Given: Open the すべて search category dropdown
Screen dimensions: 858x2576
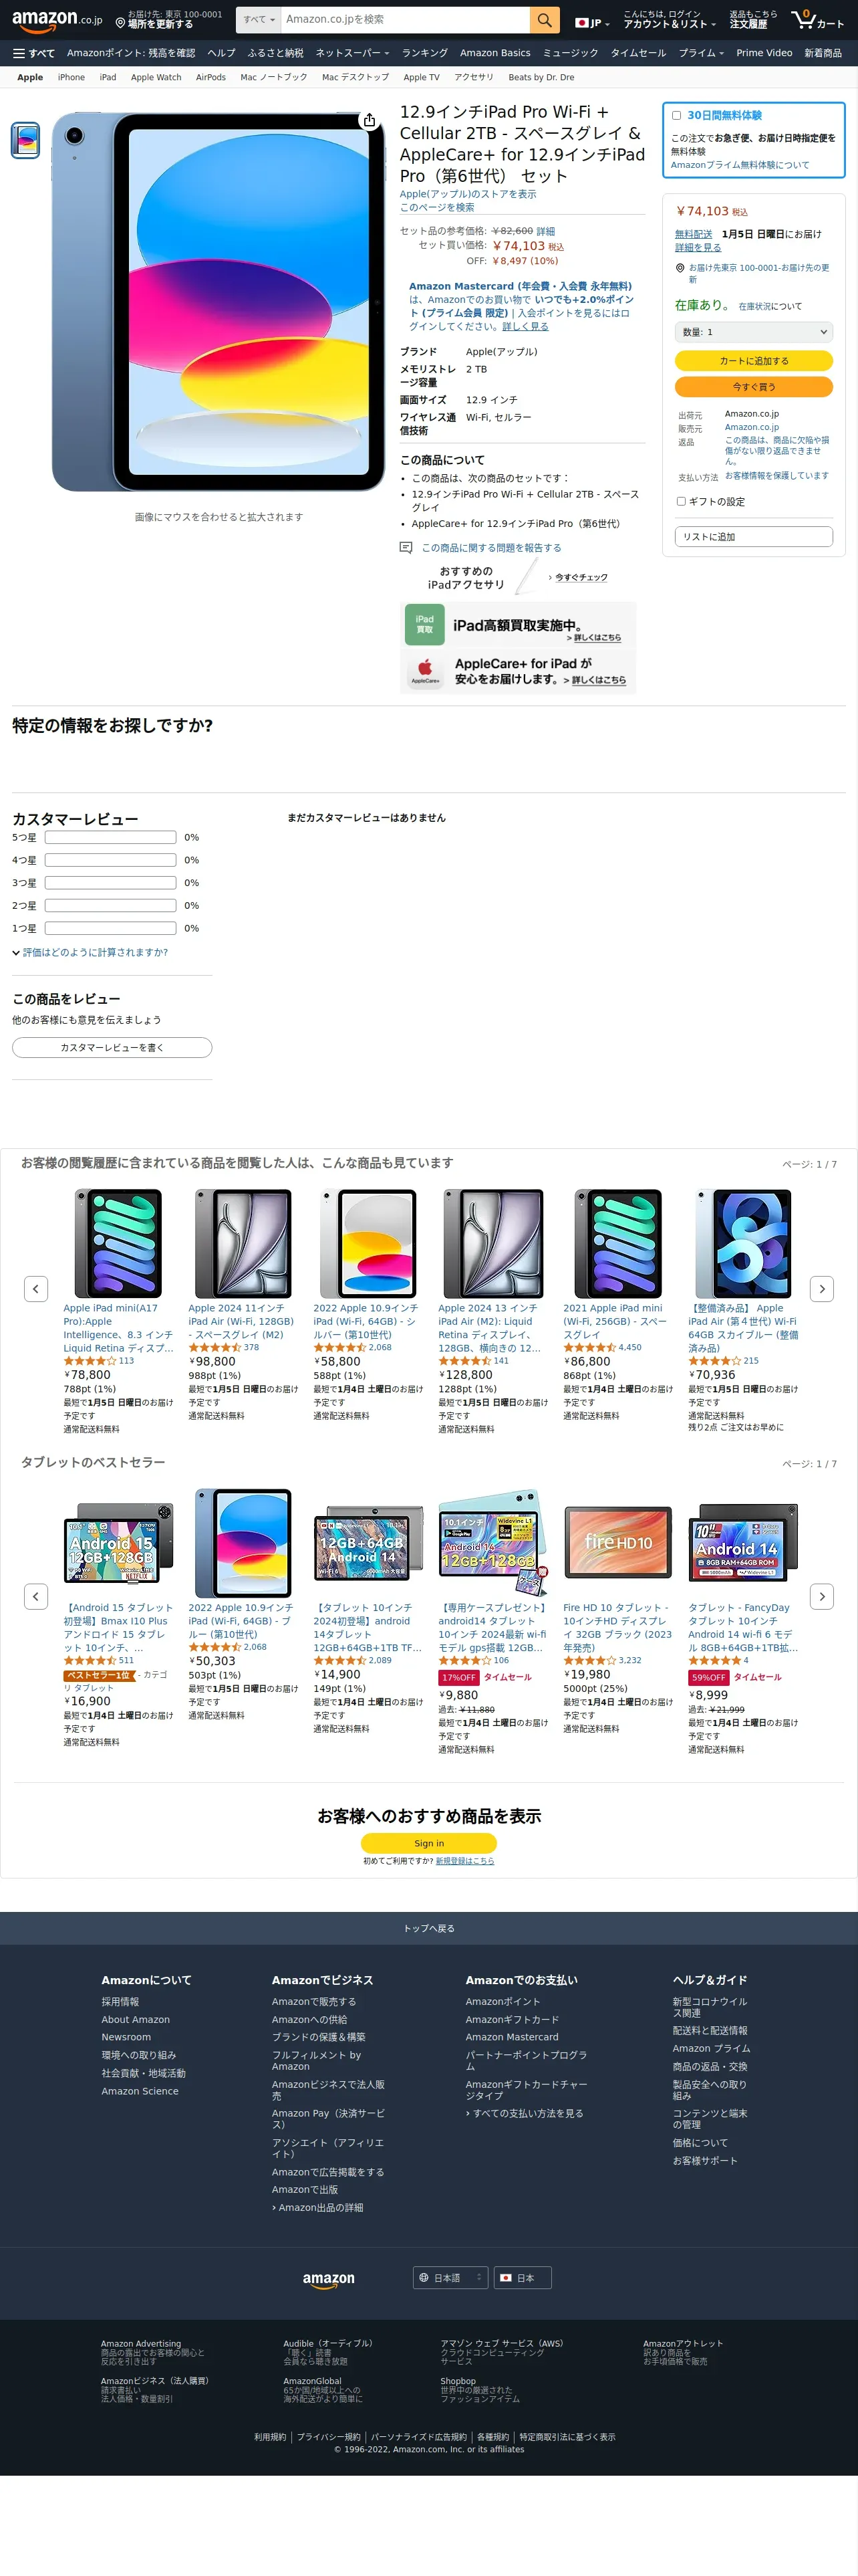Looking at the screenshot, I should [x=258, y=20].
